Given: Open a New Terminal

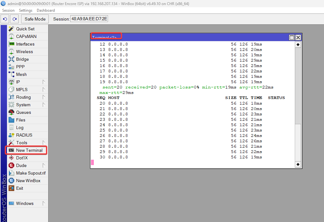Looking at the screenshot, I should click(29, 150).
